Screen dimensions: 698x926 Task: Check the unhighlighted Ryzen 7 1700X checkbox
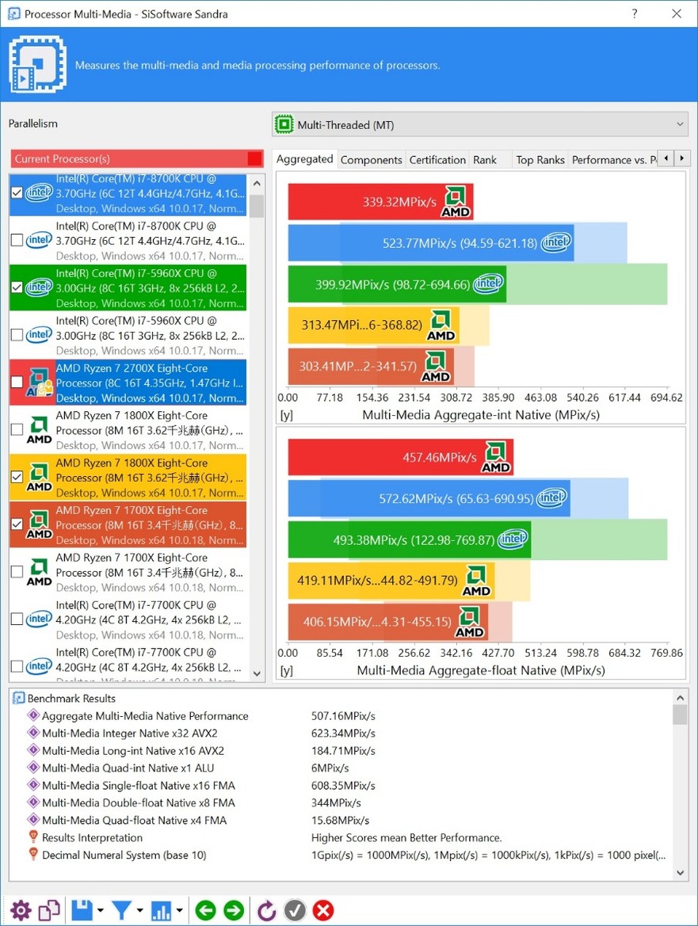[x=17, y=572]
